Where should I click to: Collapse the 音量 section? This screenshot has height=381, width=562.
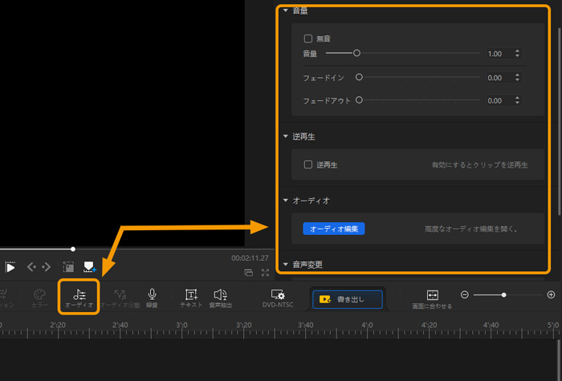point(286,10)
